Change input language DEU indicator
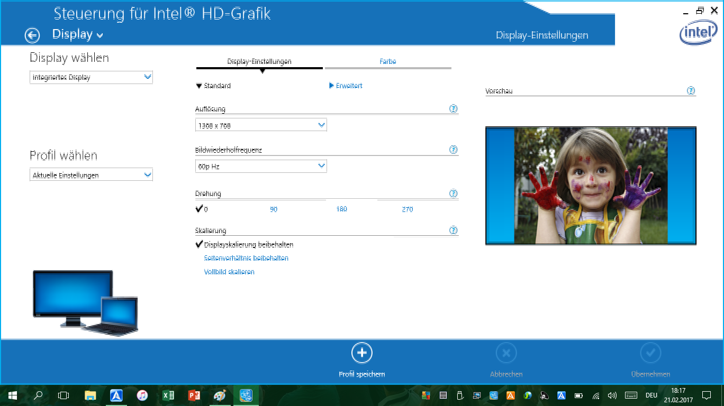Screen dimensions: 724x406 651,395
